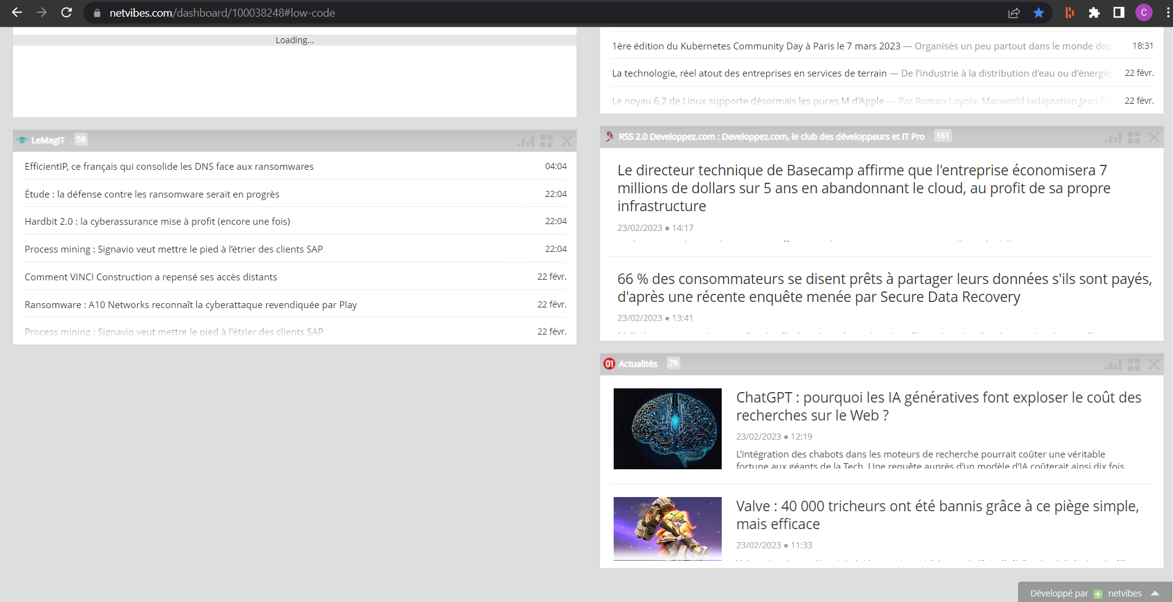Open the Actualités widget analytics chart icon
Viewport: 1173px width, 602px height.
click(1113, 365)
